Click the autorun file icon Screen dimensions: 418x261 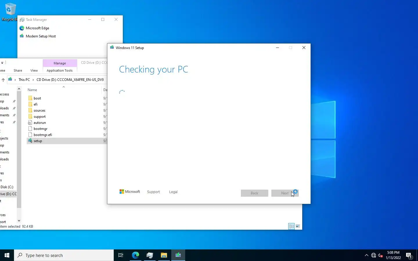(30, 123)
